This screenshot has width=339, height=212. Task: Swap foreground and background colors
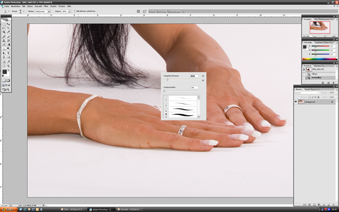(x=8, y=70)
